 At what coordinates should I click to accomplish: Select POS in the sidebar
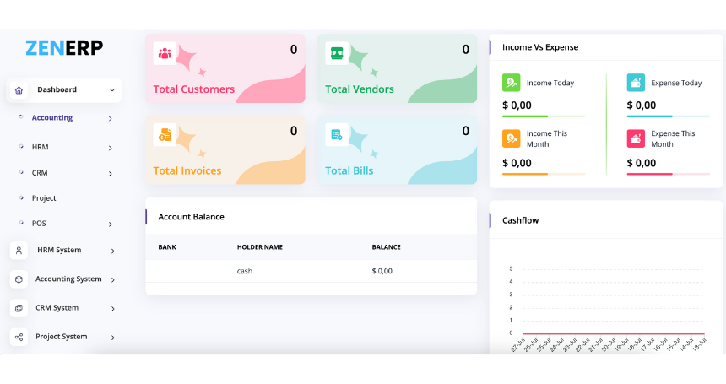[39, 224]
